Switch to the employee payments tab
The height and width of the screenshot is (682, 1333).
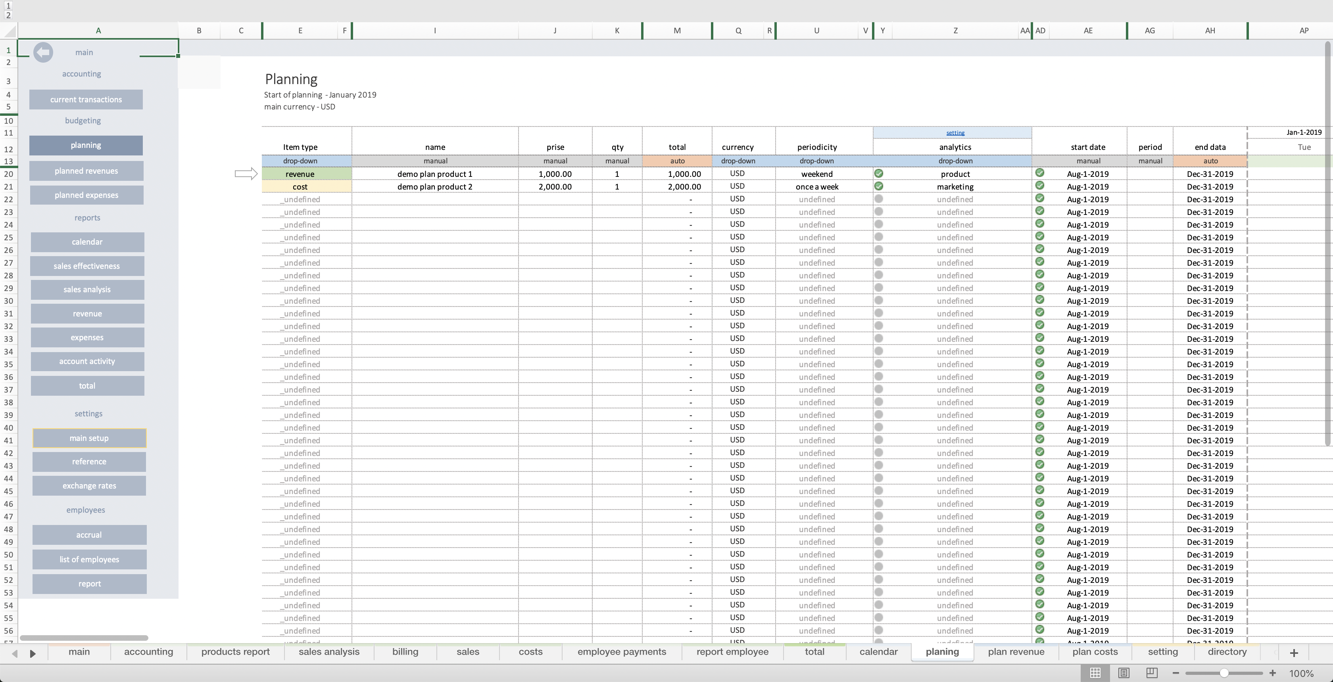pyautogui.click(x=622, y=652)
